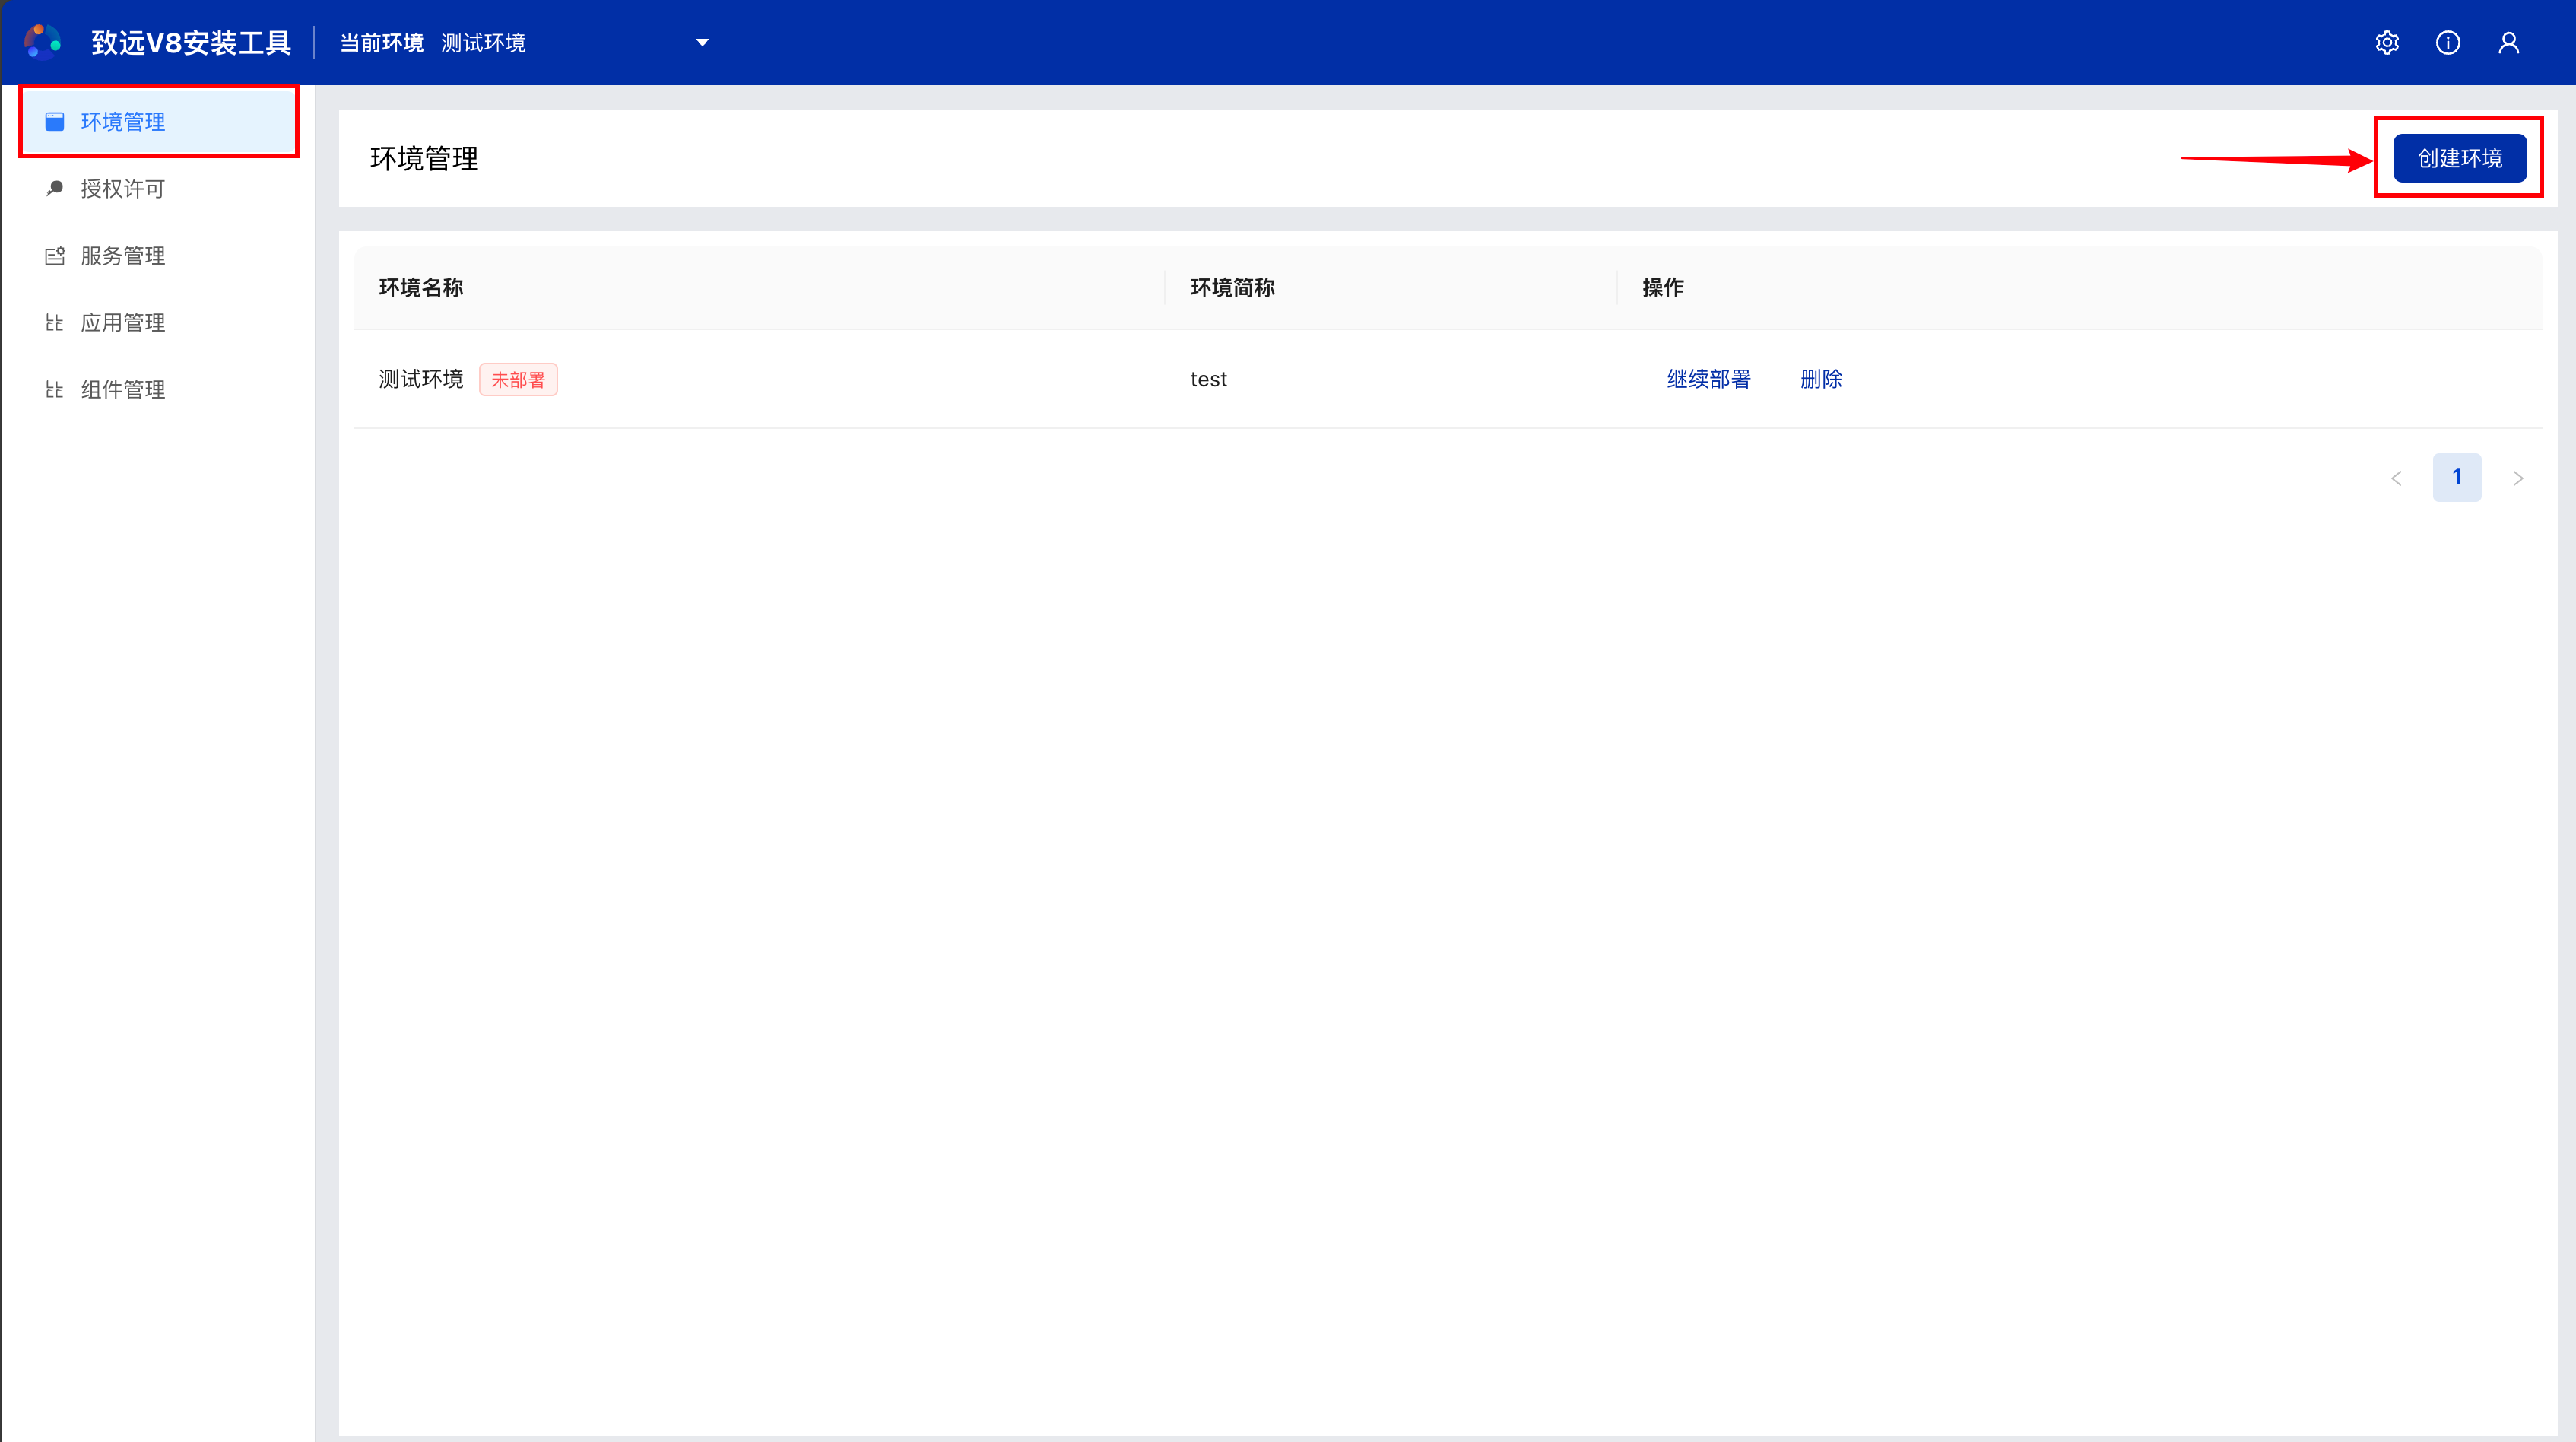Click the 应用管理 sidebar icon
The image size is (2576, 1442).
pos(55,322)
